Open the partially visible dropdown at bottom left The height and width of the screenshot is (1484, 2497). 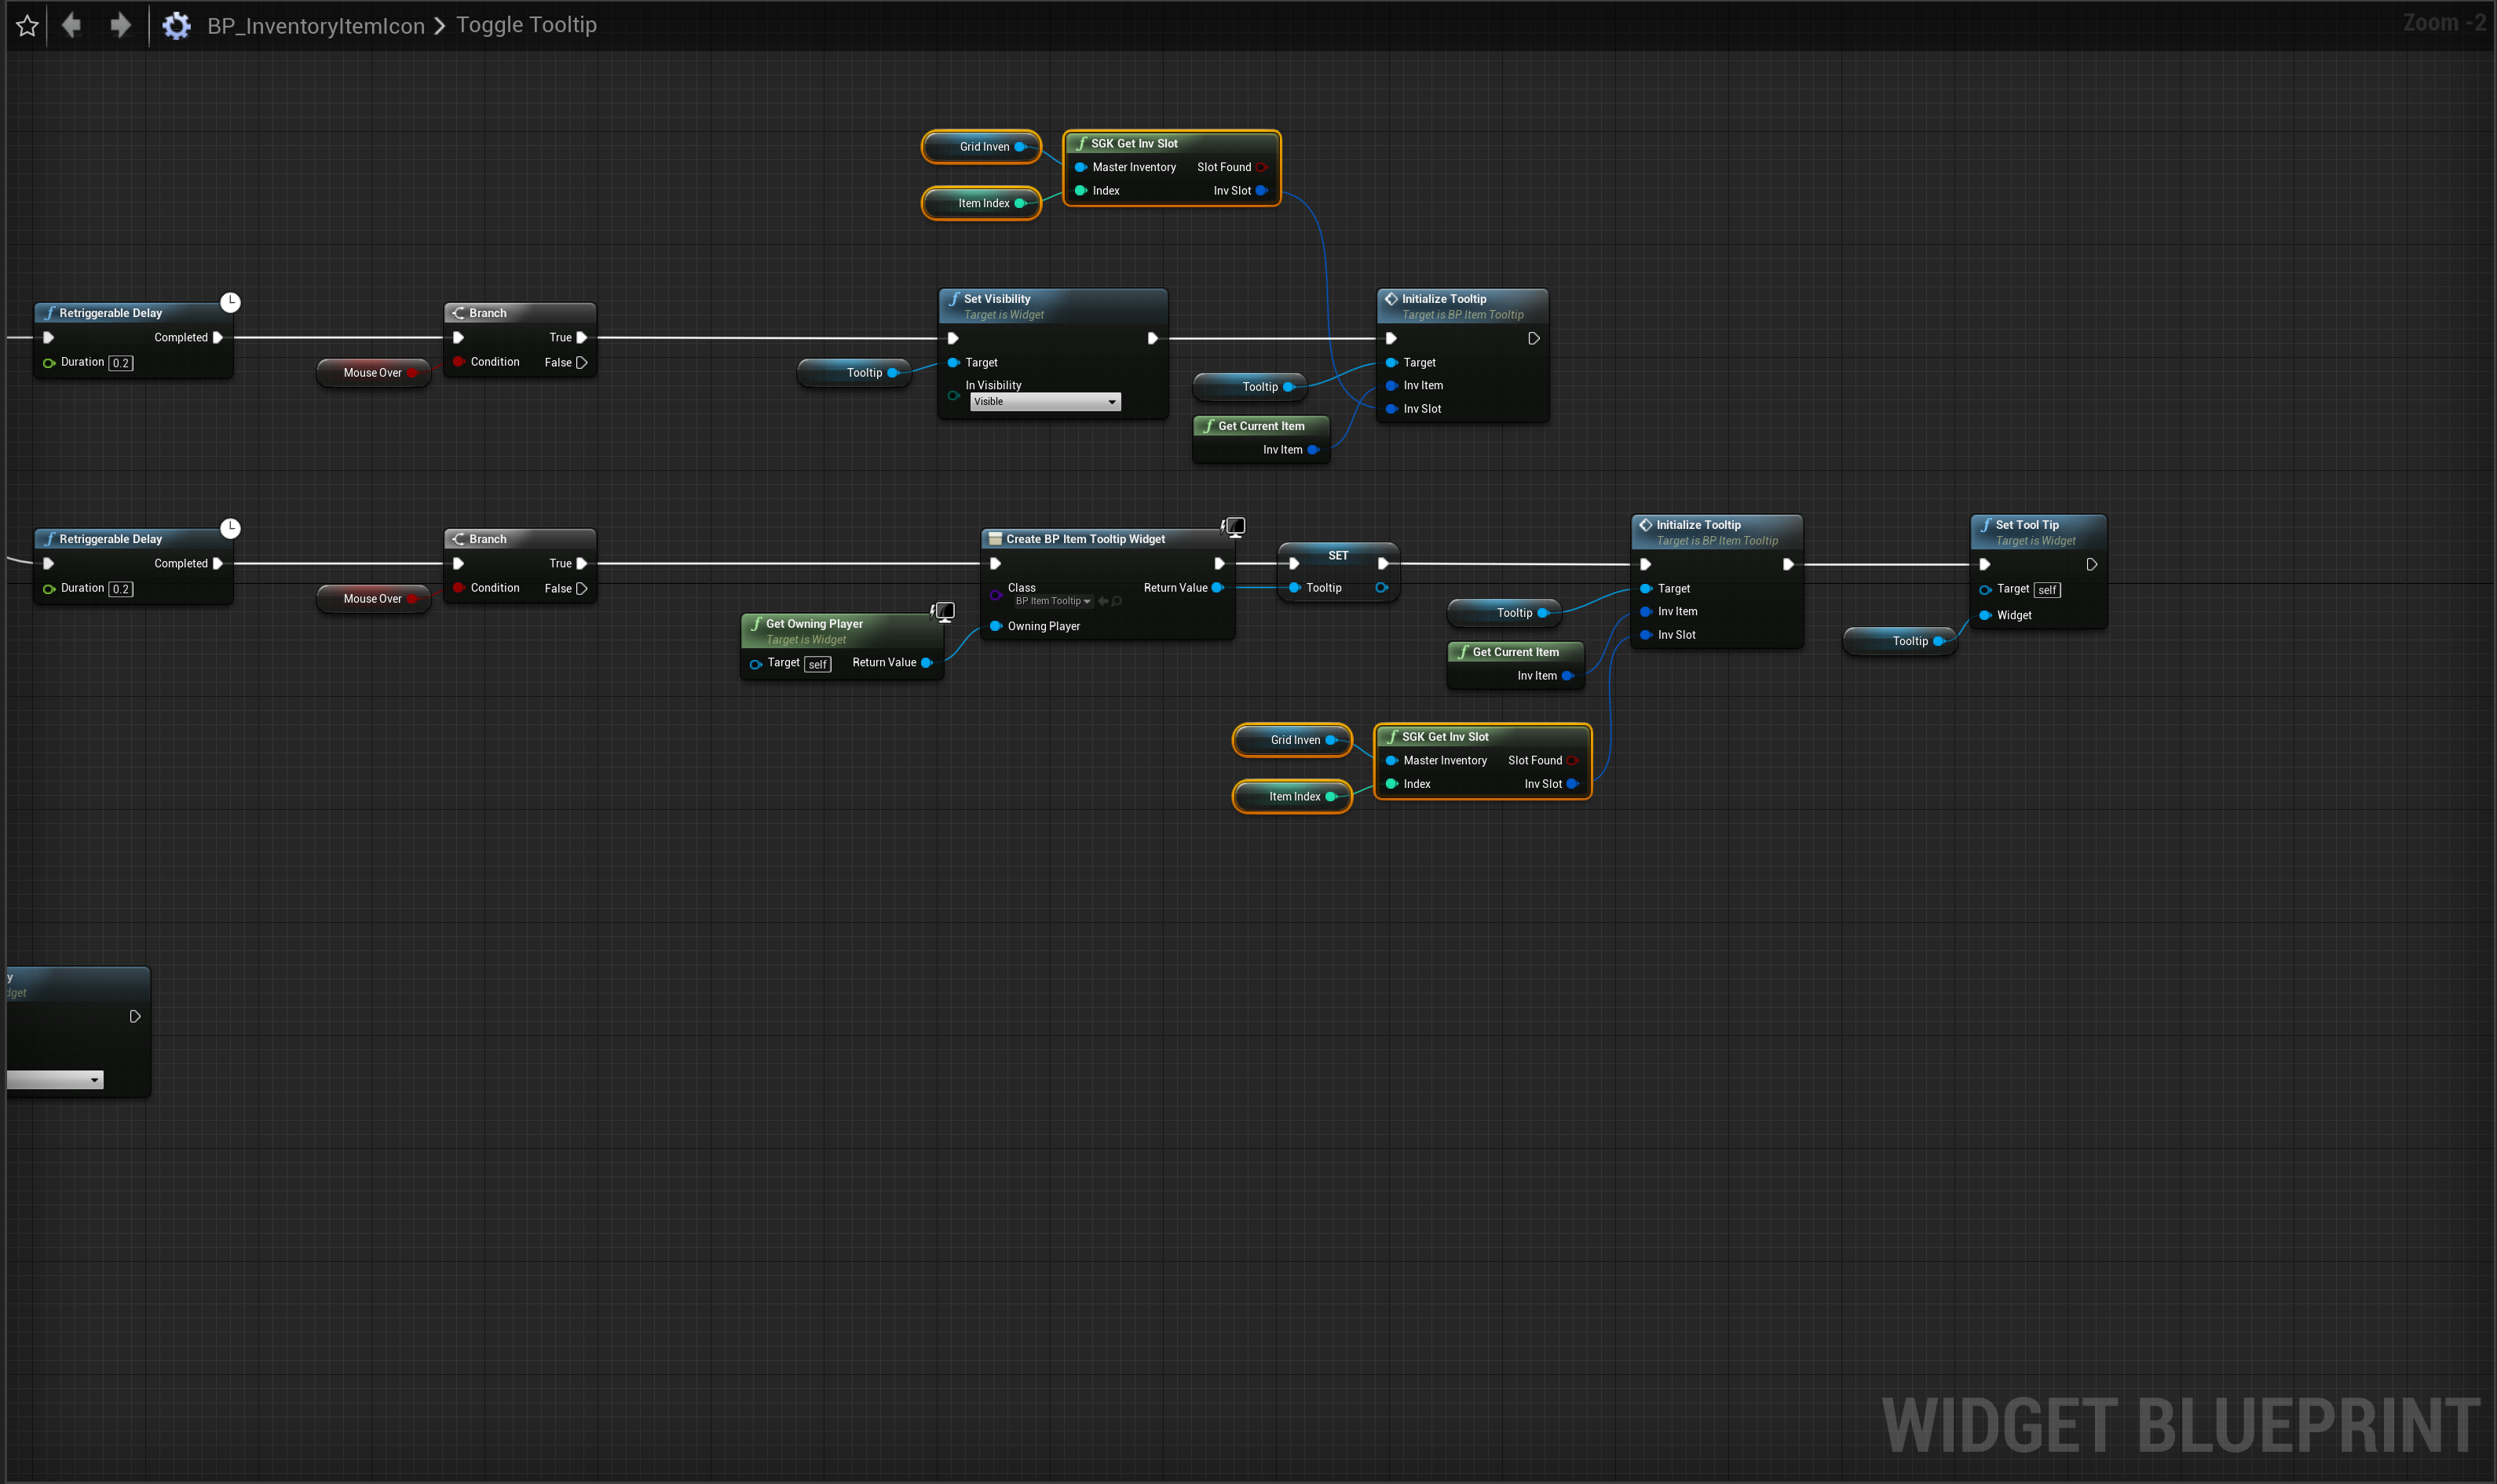click(x=55, y=1080)
